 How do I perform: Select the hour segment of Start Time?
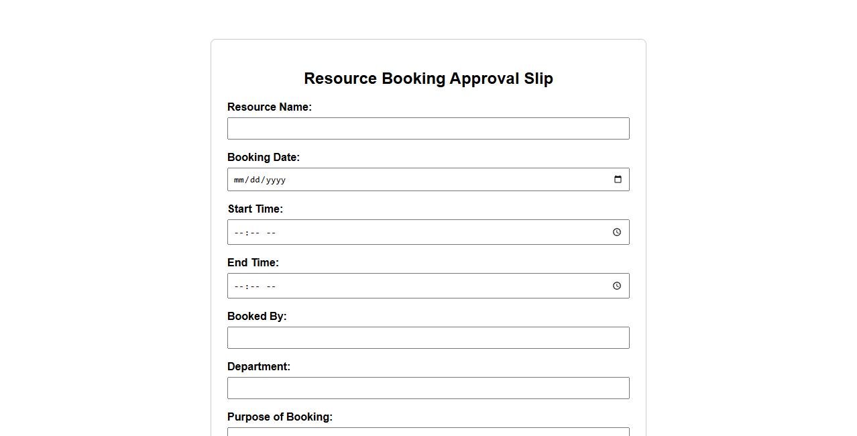pyautogui.click(x=239, y=233)
